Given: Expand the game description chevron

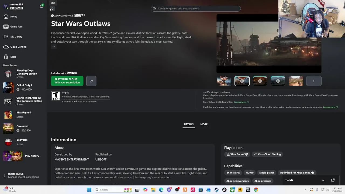Looking at the screenshot, I should tap(54, 47).
